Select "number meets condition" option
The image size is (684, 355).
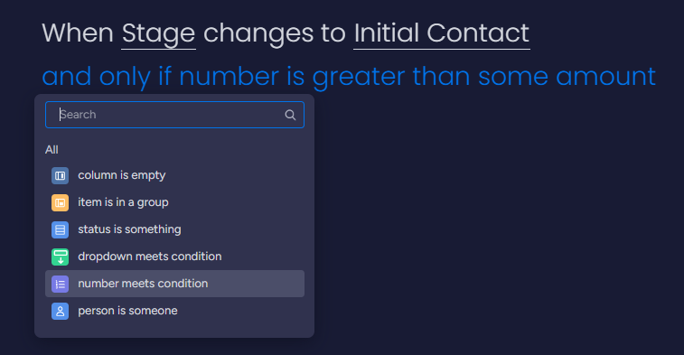(174, 284)
